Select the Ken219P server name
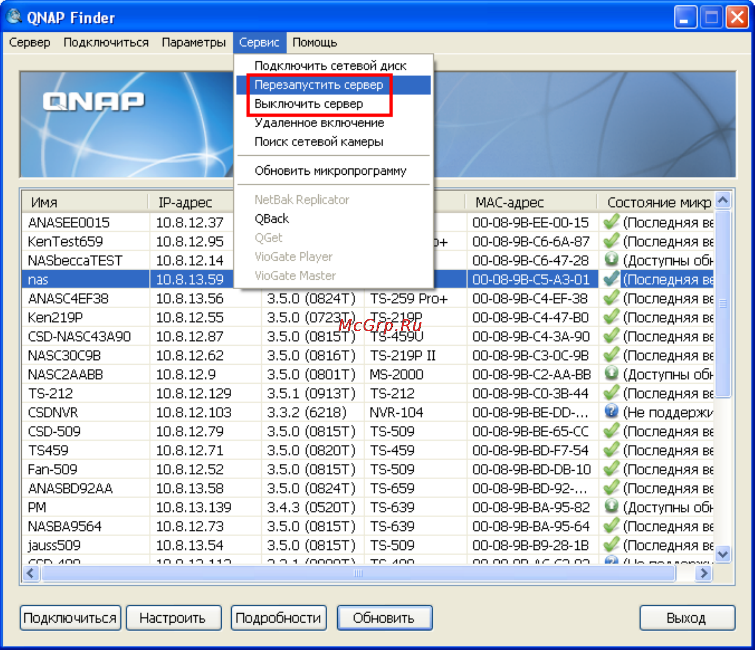 pos(55,318)
